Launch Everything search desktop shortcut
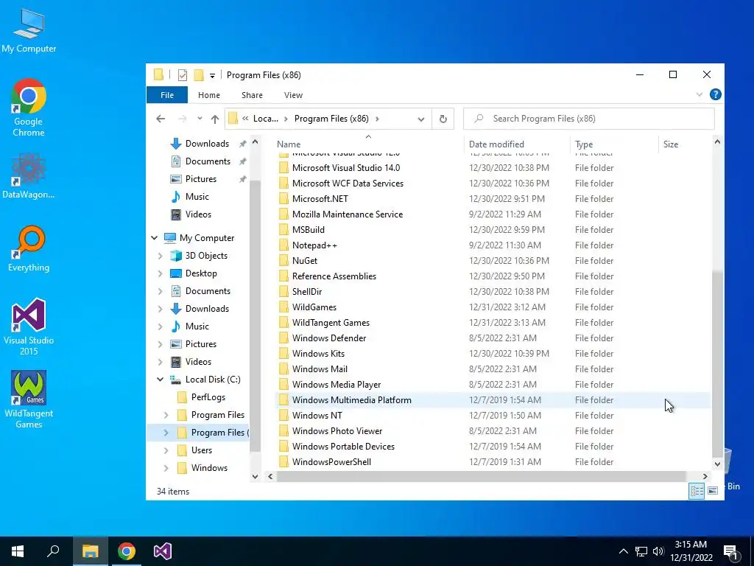The height and width of the screenshot is (566, 754). click(29, 249)
